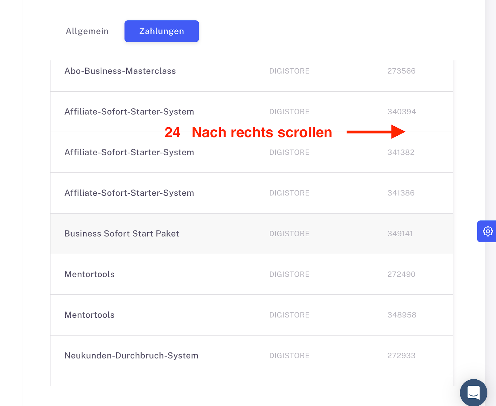Select the Business Sofort Start Paket name
The image size is (496, 406).
click(x=122, y=234)
